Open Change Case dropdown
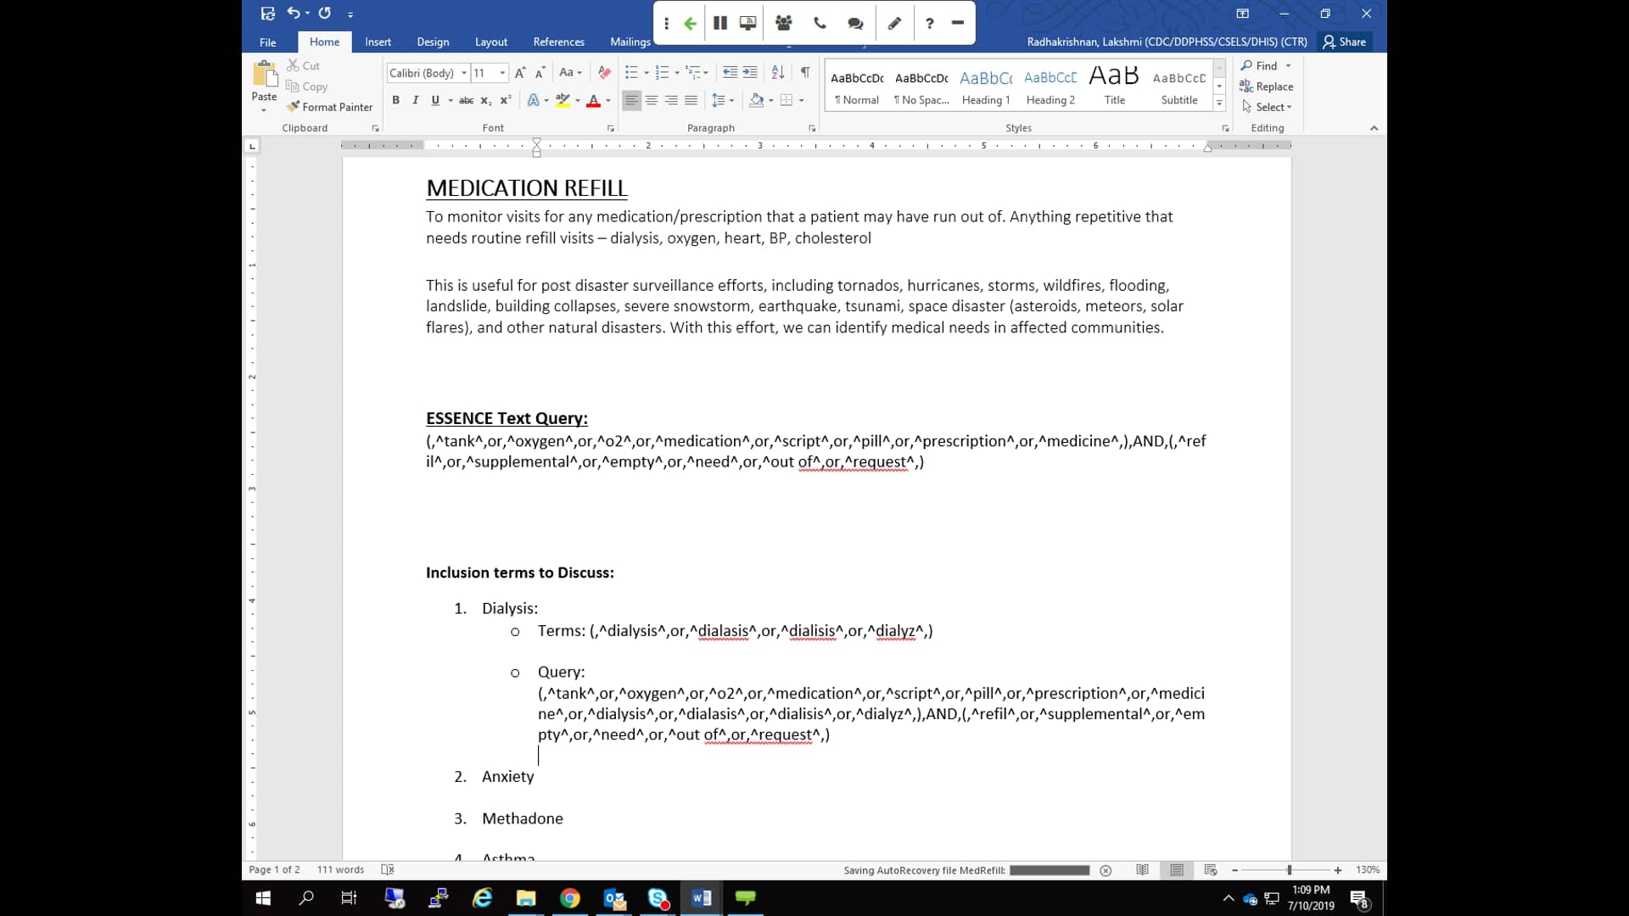This screenshot has width=1629, height=916. tap(571, 73)
